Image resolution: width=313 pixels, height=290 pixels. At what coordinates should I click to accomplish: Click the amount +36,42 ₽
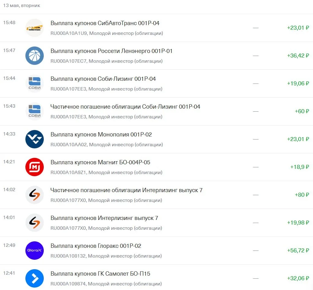(298, 56)
